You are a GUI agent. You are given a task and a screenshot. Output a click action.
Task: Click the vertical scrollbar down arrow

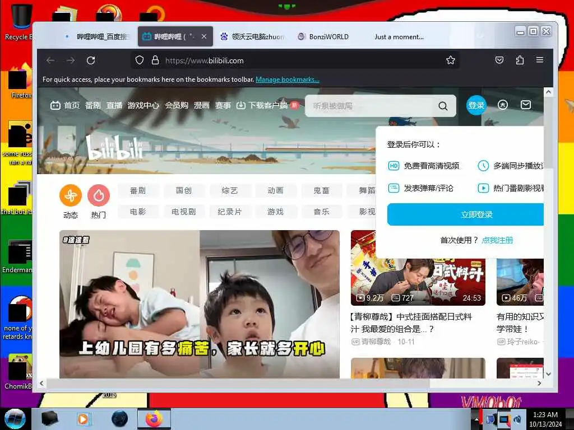click(548, 374)
